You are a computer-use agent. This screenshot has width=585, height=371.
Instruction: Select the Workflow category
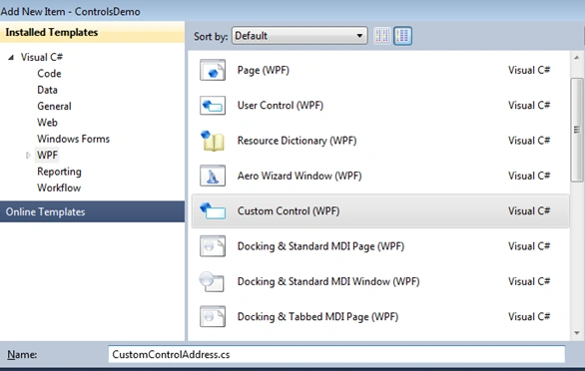[x=59, y=187]
